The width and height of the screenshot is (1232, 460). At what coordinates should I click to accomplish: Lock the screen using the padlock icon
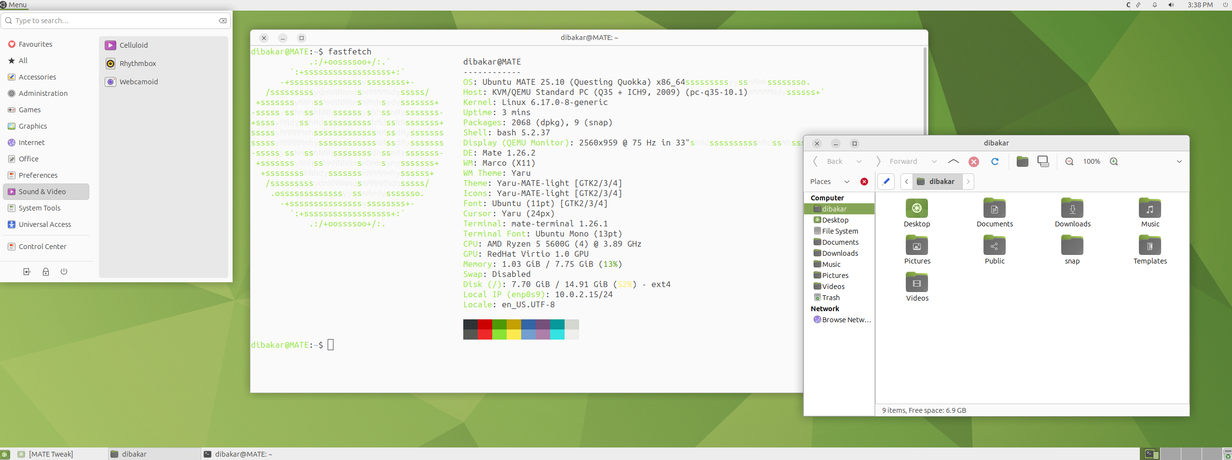(x=45, y=271)
